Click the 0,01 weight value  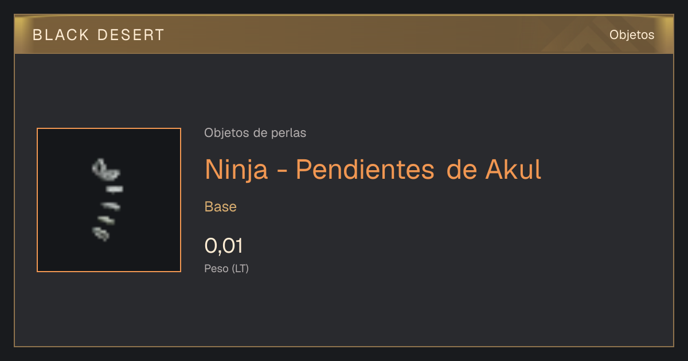[x=224, y=246]
